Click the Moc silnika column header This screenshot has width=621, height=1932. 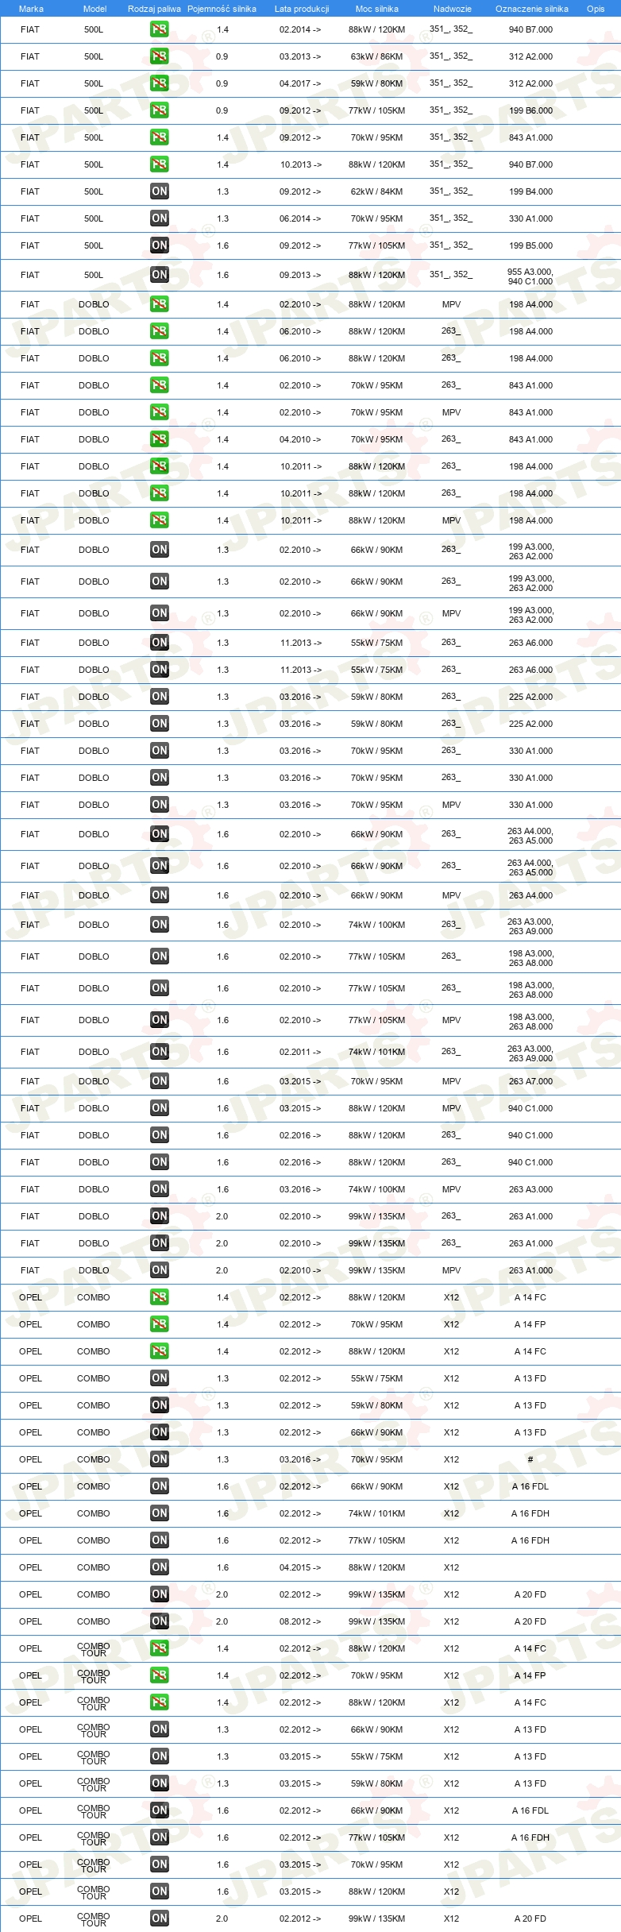click(377, 9)
